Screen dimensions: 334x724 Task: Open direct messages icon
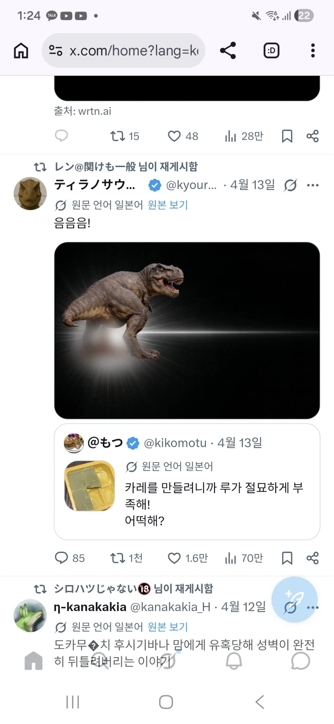pyautogui.click(x=301, y=661)
